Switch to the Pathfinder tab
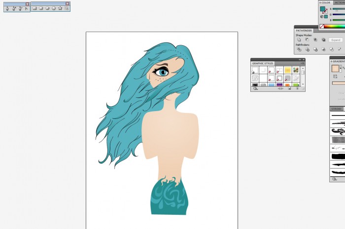 point(304,30)
